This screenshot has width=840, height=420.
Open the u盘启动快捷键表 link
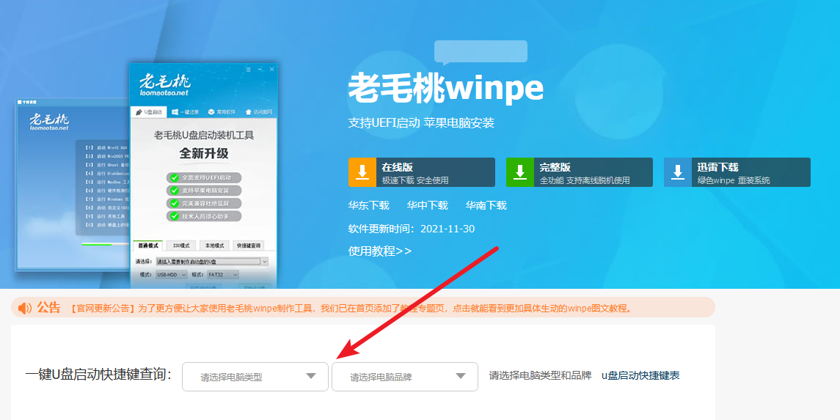tap(640, 375)
